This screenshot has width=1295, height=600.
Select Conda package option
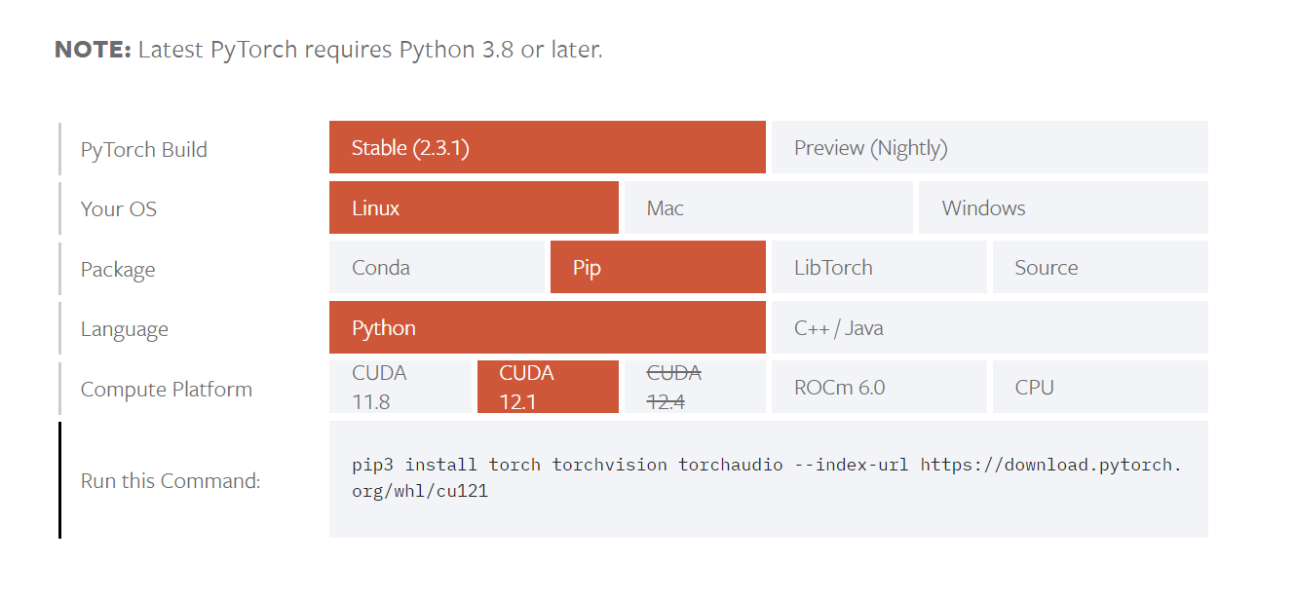pyautogui.click(x=437, y=267)
